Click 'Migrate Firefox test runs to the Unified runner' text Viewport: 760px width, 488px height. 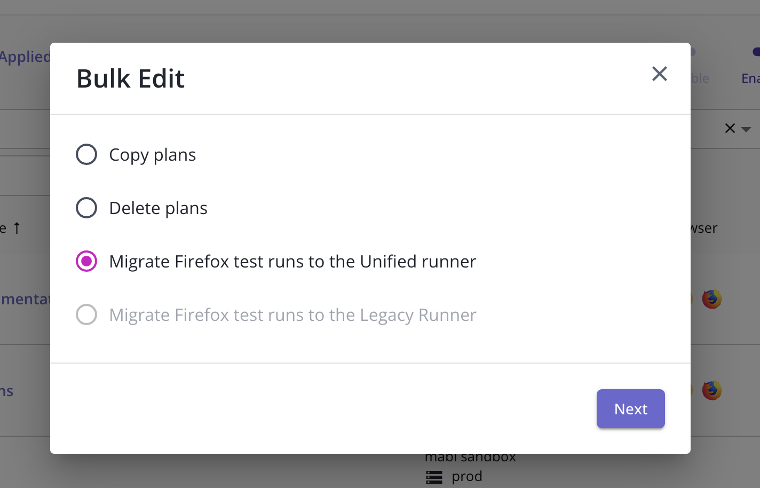292,262
